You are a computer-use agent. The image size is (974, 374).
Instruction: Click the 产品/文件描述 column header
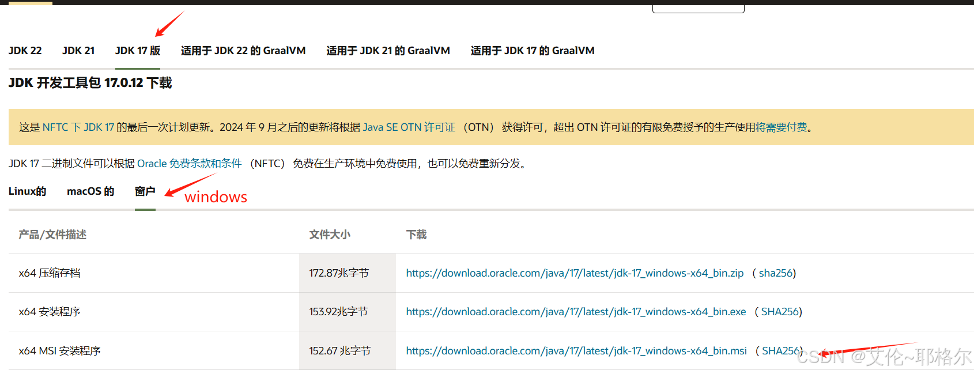(52, 235)
